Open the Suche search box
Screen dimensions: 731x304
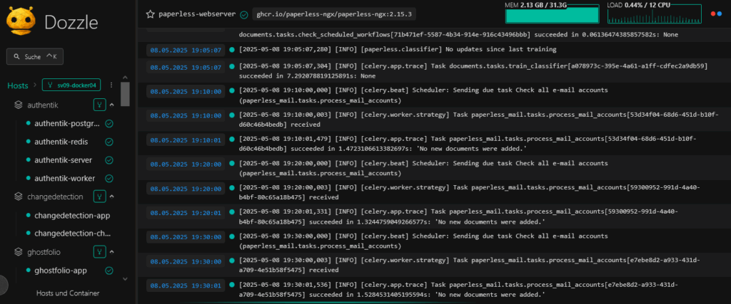pos(36,56)
